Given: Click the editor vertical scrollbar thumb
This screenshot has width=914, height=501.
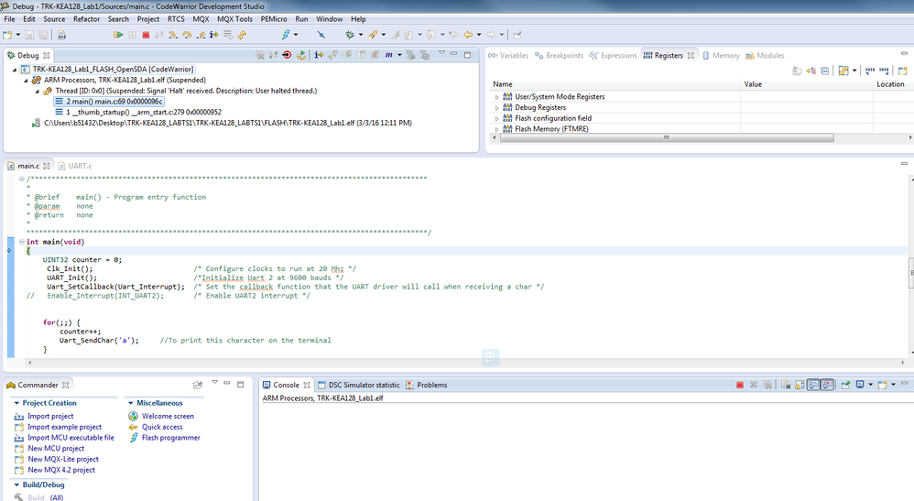Looking at the screenshot, I should click(x=911, y=272).
